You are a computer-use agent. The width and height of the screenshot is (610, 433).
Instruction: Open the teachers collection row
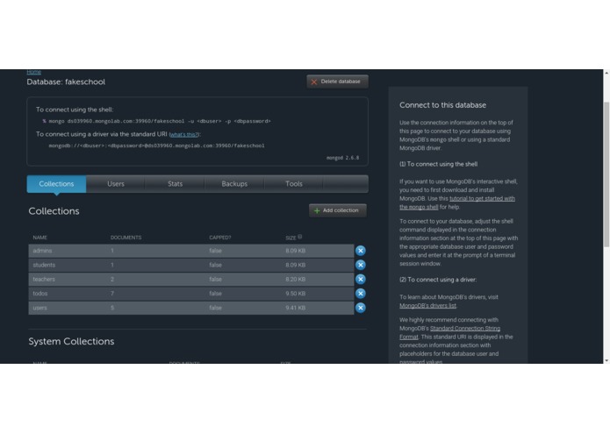pyautogui.click(x=191, y=280)
